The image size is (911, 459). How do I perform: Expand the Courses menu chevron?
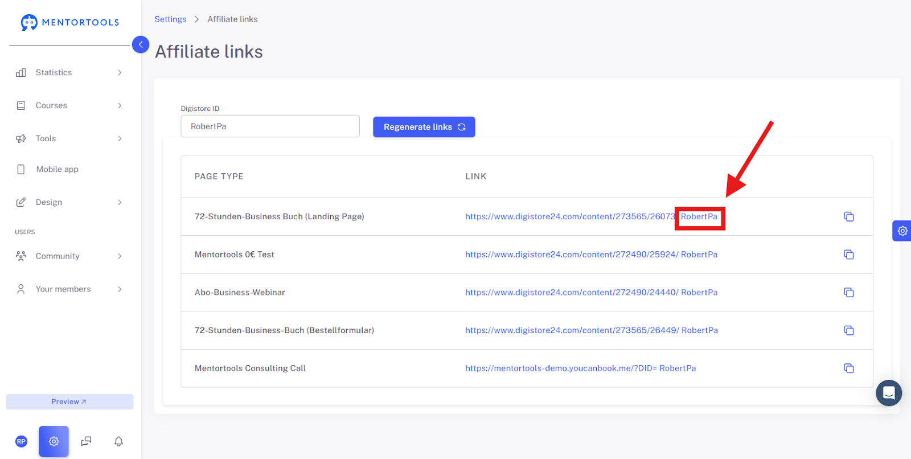[120, 105]
